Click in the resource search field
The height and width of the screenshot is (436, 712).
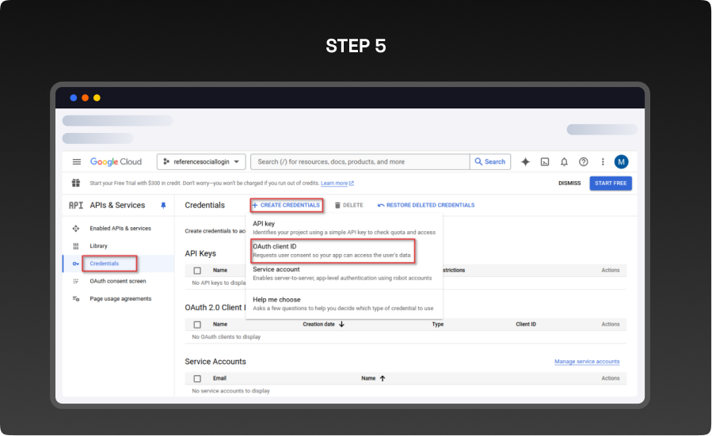coord(360,161)
